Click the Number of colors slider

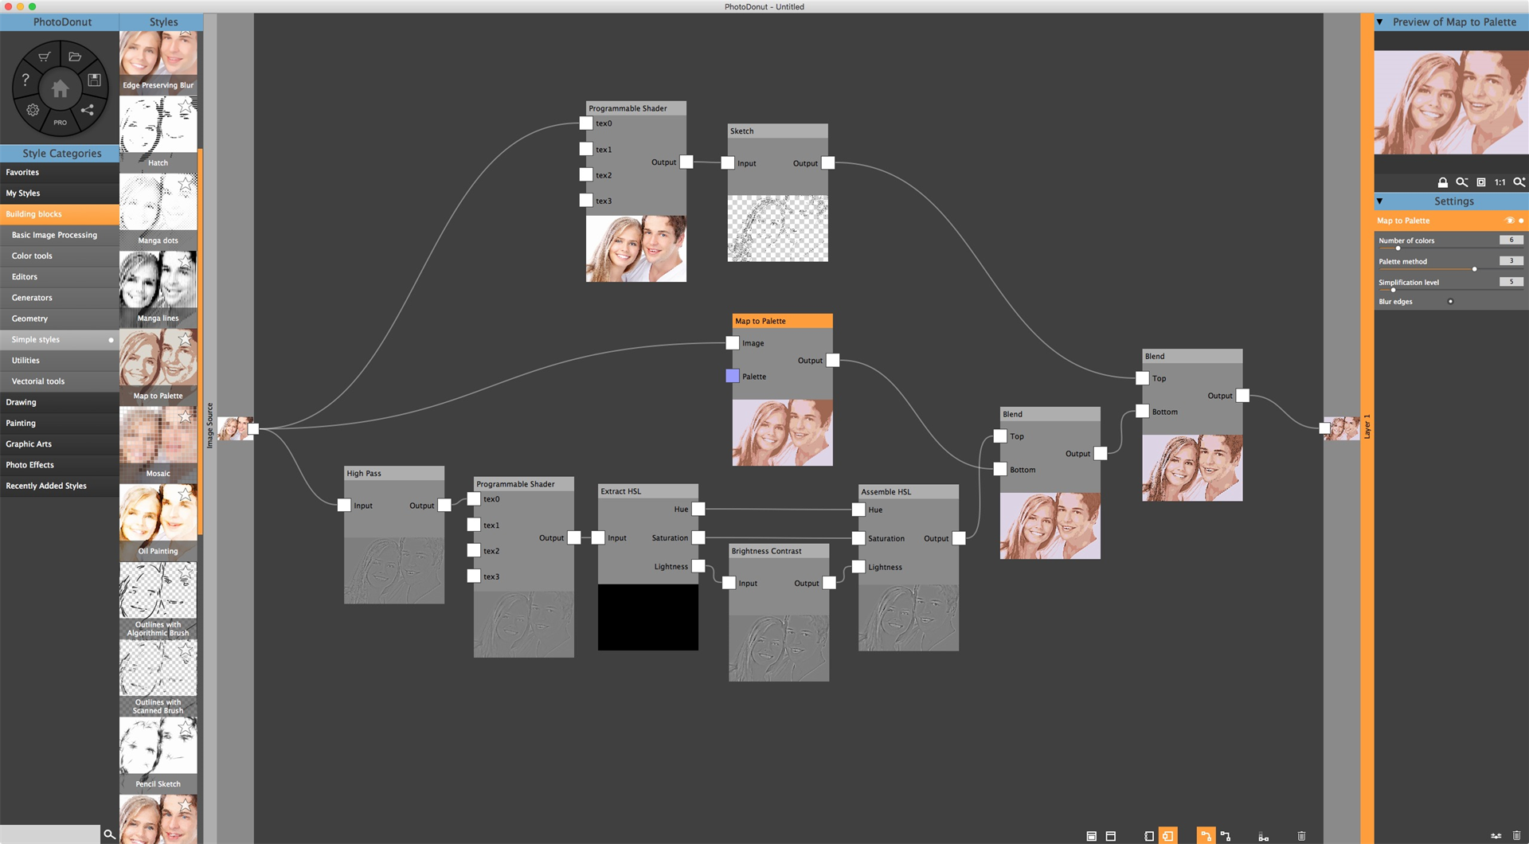click(1398, 248)
